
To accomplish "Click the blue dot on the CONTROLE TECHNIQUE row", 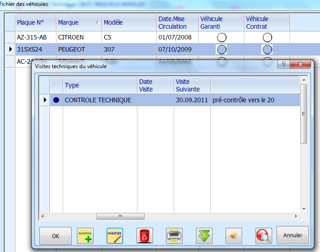I will (x=56, y=100).
